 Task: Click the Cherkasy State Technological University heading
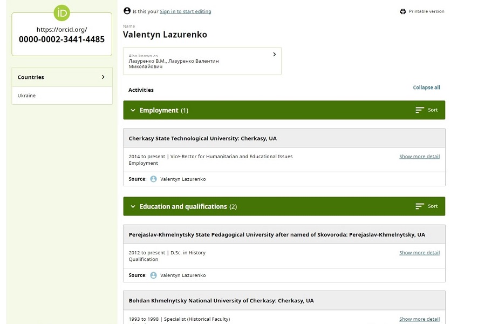pyautogui.click(x=203, y=138)
